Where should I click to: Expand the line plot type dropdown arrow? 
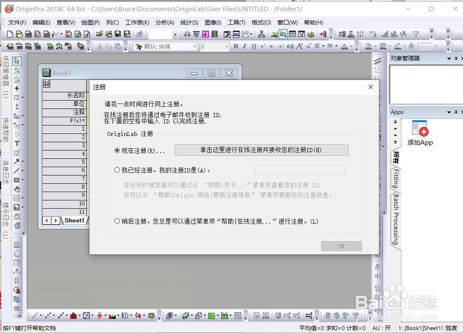[x=41, y=315]
